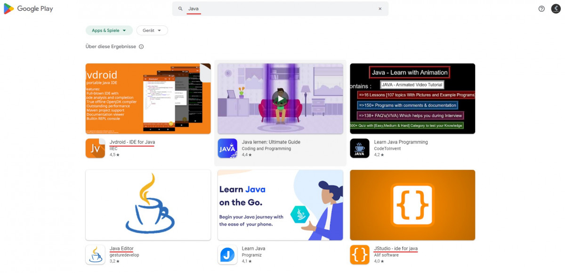The height and width of the screenshot is (273, 565).
Task: Click the Google Play logo
Action: click(28, 8)
